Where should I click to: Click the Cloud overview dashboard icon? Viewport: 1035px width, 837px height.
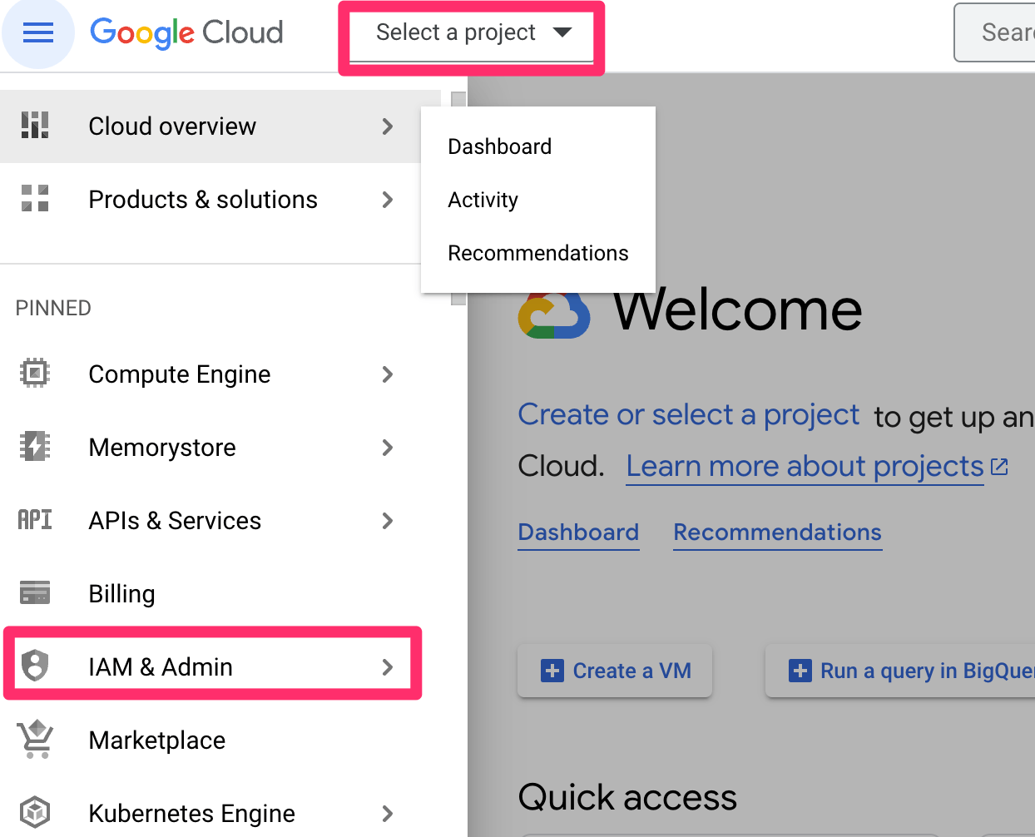[35, 126]
